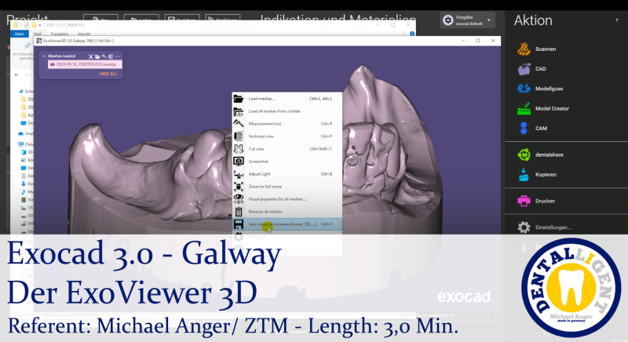Select the Cut view menu entry

tap(287, 149)
